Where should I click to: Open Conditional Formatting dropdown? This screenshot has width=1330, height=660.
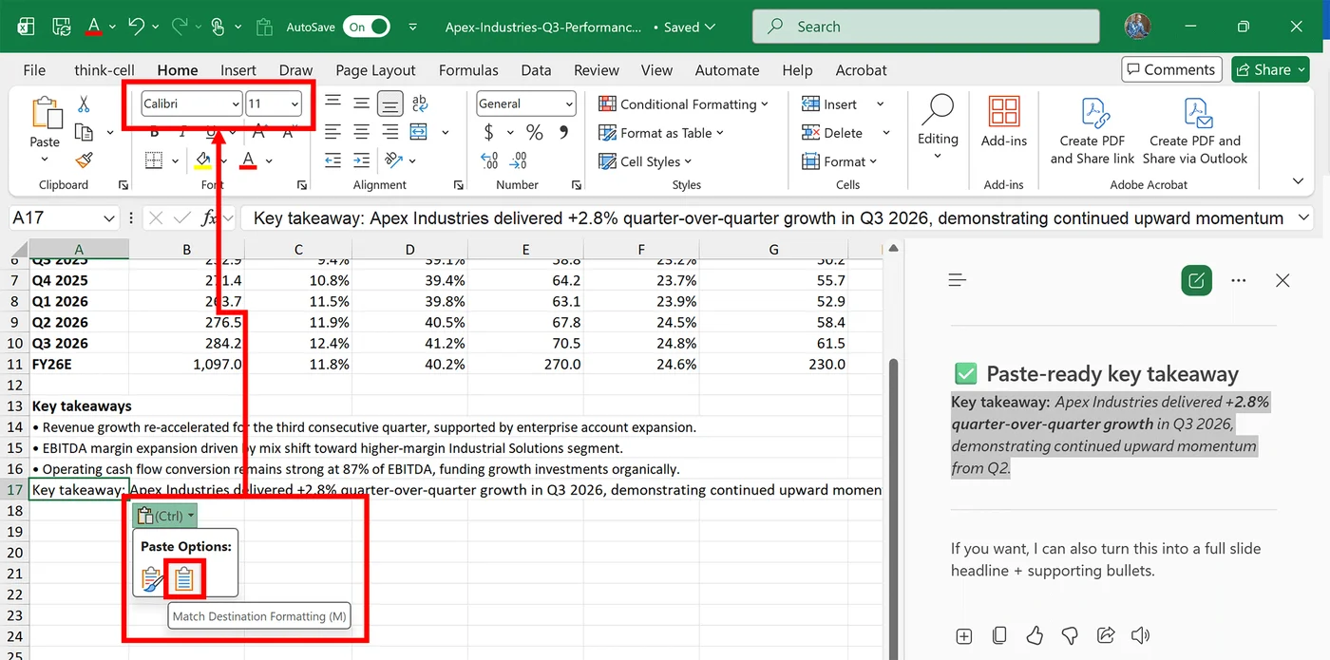tap(681, 104)
